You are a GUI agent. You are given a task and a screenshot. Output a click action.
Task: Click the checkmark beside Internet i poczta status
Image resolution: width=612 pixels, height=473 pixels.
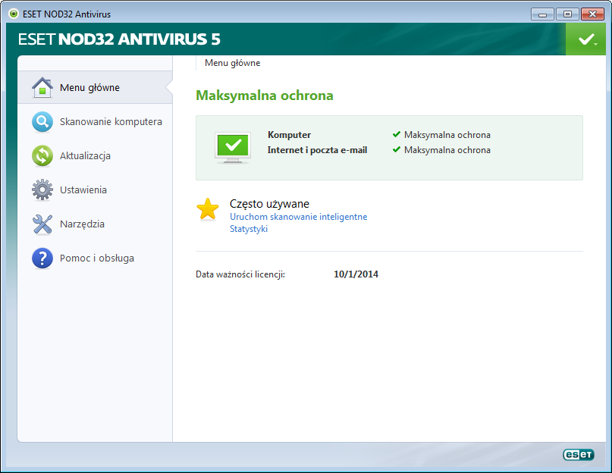point(397,149)
